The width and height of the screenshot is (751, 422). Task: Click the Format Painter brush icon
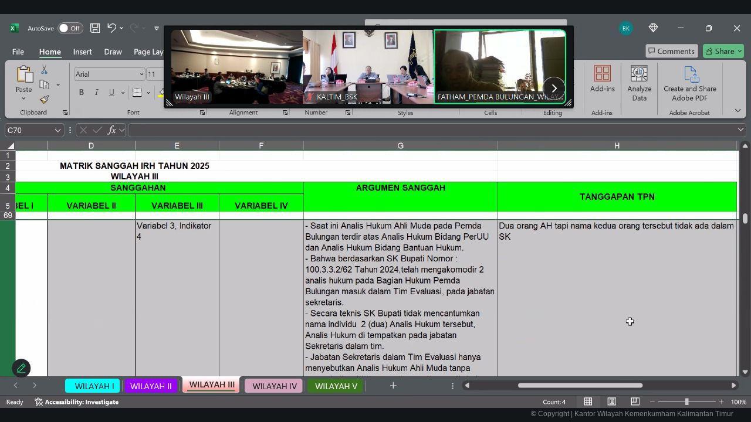(44, 99)
